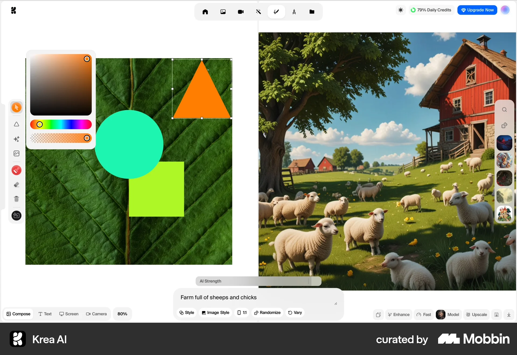The image size is (517, 355).
Task: Click the magic wand Enhance icon in top bar
Action: (x=258, y=12)
